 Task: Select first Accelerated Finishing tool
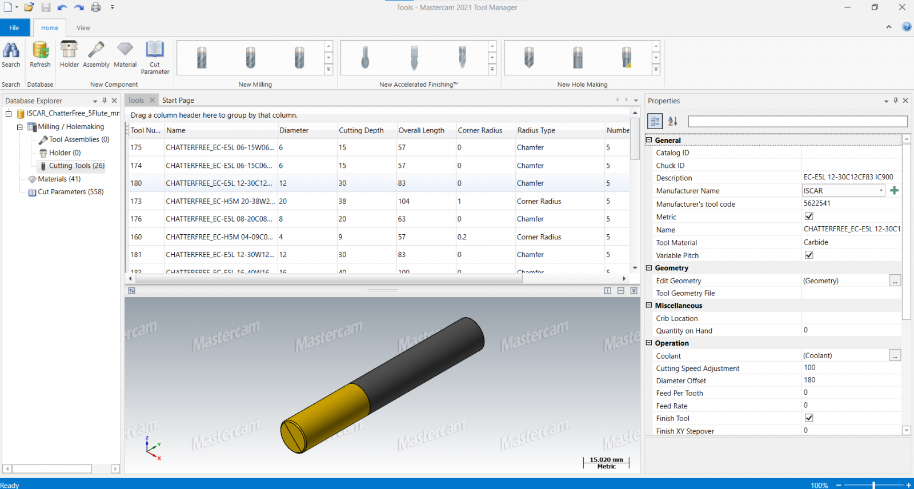point(365,58)
